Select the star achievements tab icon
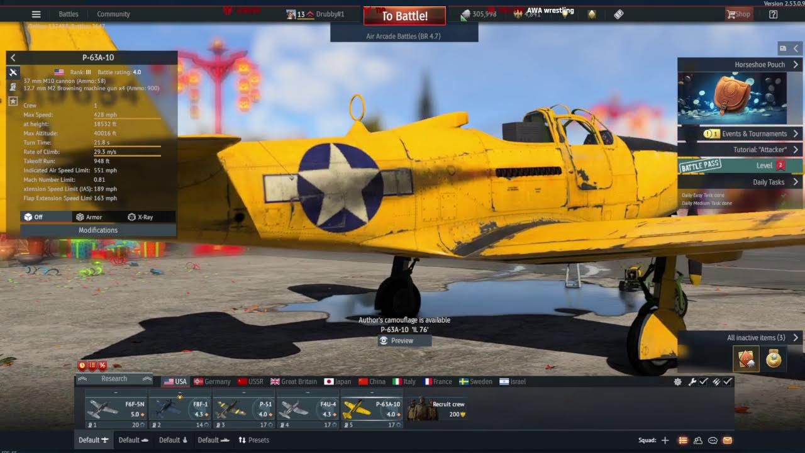Viewport: 805px width, 453px height. (13, 101)
